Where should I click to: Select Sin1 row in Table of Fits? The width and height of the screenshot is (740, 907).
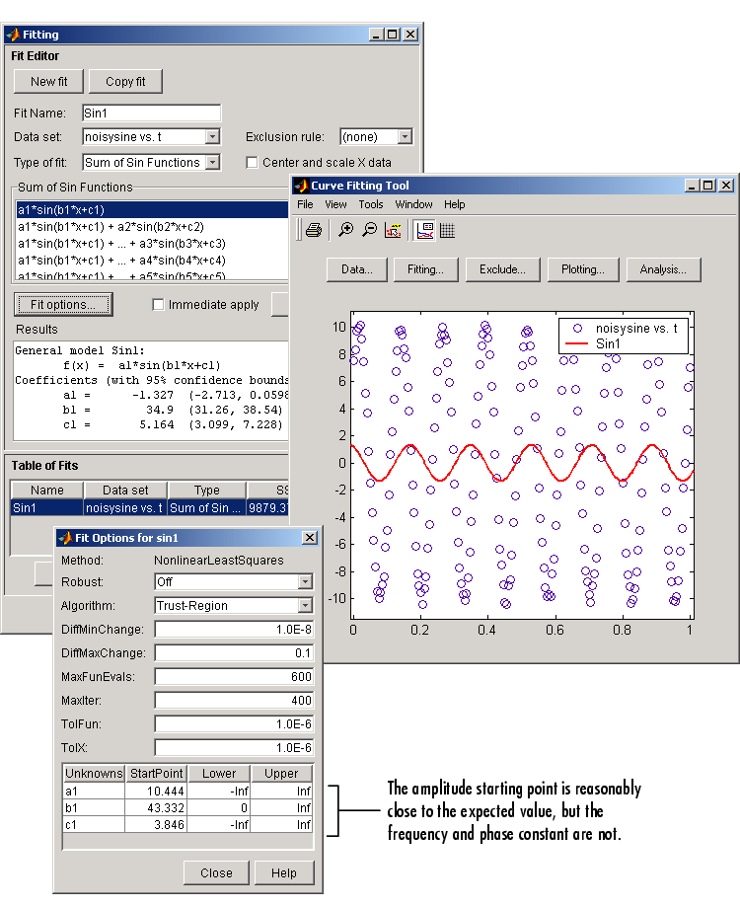click(150, 508)
